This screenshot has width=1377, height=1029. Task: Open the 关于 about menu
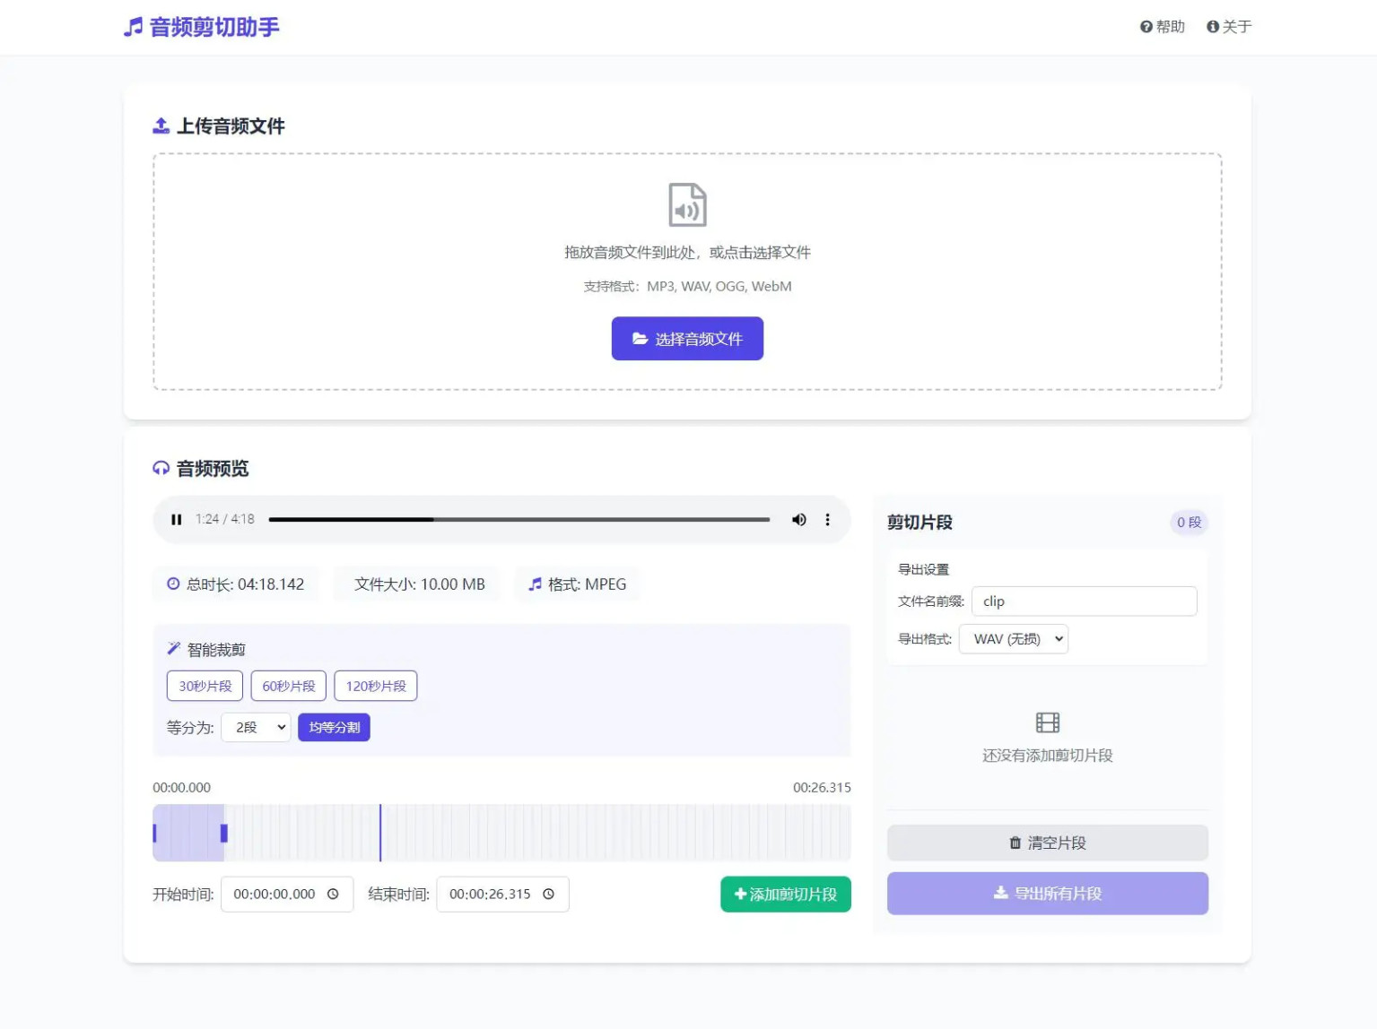click(1229, 27)
